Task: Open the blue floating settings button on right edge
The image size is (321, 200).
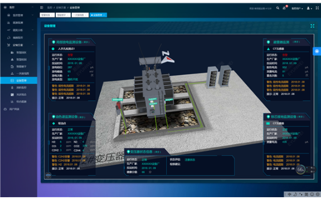Action: click(317, 51)
